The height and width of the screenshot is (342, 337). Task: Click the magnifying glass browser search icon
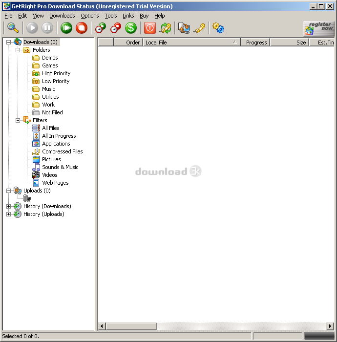13,28
